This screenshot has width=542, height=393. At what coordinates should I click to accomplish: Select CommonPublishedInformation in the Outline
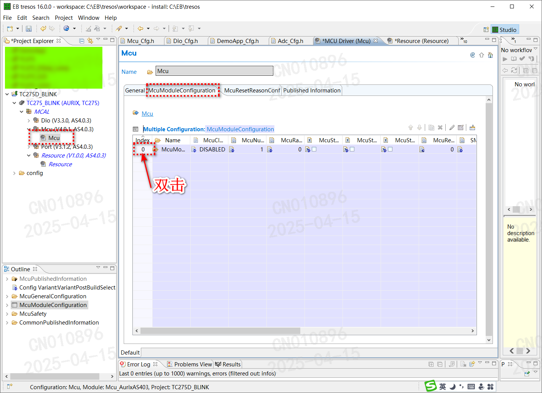[59, 323]
